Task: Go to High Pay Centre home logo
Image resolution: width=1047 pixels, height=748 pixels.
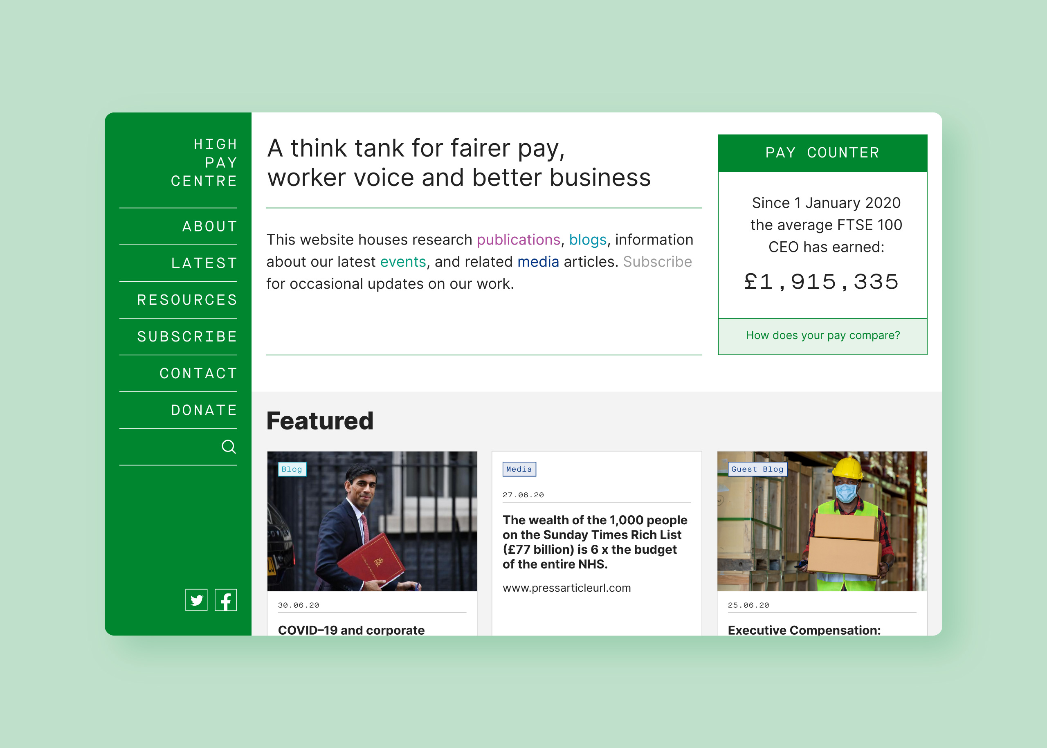Action: tap(204, 163)
